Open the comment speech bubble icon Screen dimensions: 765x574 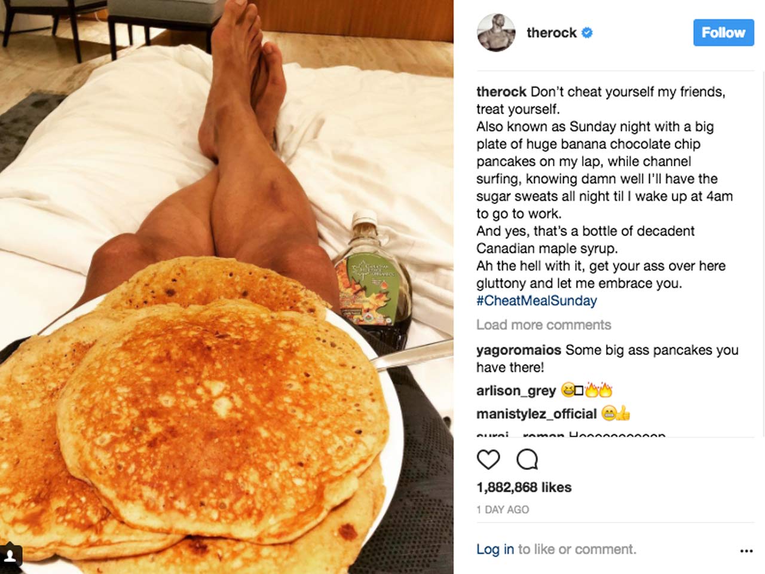click(x=527, y=459)
